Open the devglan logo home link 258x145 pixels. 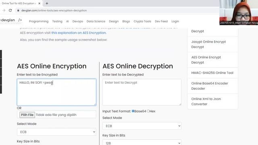[11, 20]
